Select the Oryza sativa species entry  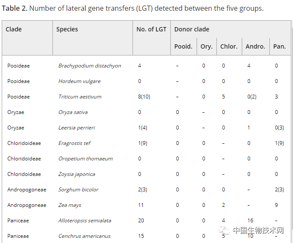pyautogui.click(x=73, y=112)
